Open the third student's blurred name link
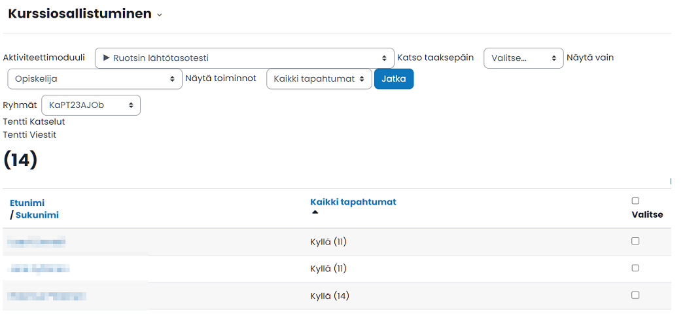This screenshot has height=319, width=685. pos(47,296)
